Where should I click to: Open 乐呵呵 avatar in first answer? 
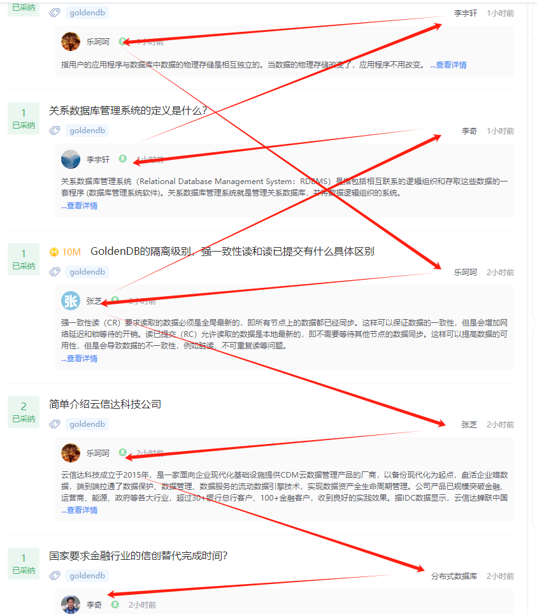pyautogui.click(x=71, y=41)
